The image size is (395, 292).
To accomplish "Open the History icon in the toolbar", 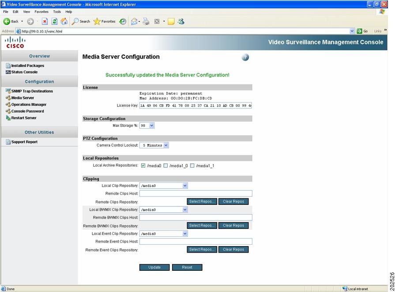I will tap(123, 22).
